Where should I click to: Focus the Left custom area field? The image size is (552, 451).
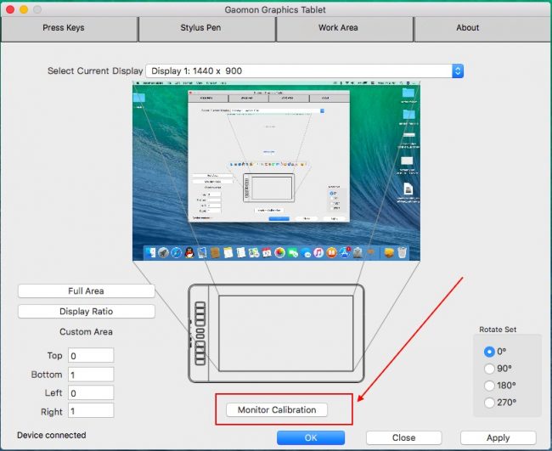[91, 392]
